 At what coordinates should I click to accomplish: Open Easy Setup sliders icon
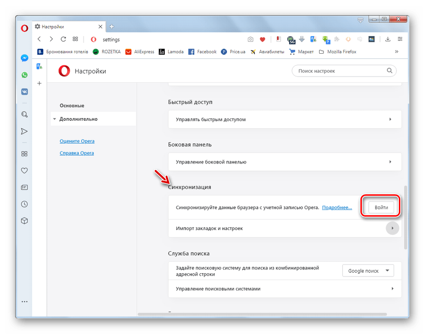pos(400,39)
